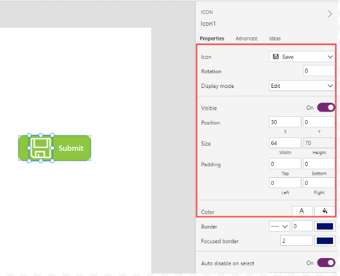The image size is (340, 276).
Task: Switch to the Ideas tab
Action: [x=275, y=39]
